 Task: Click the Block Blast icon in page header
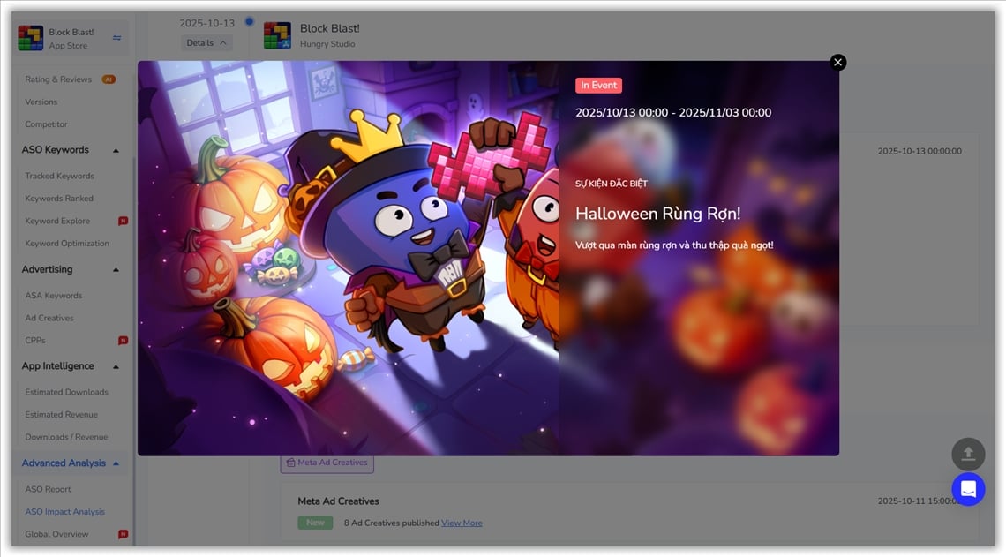pos(277,36)
